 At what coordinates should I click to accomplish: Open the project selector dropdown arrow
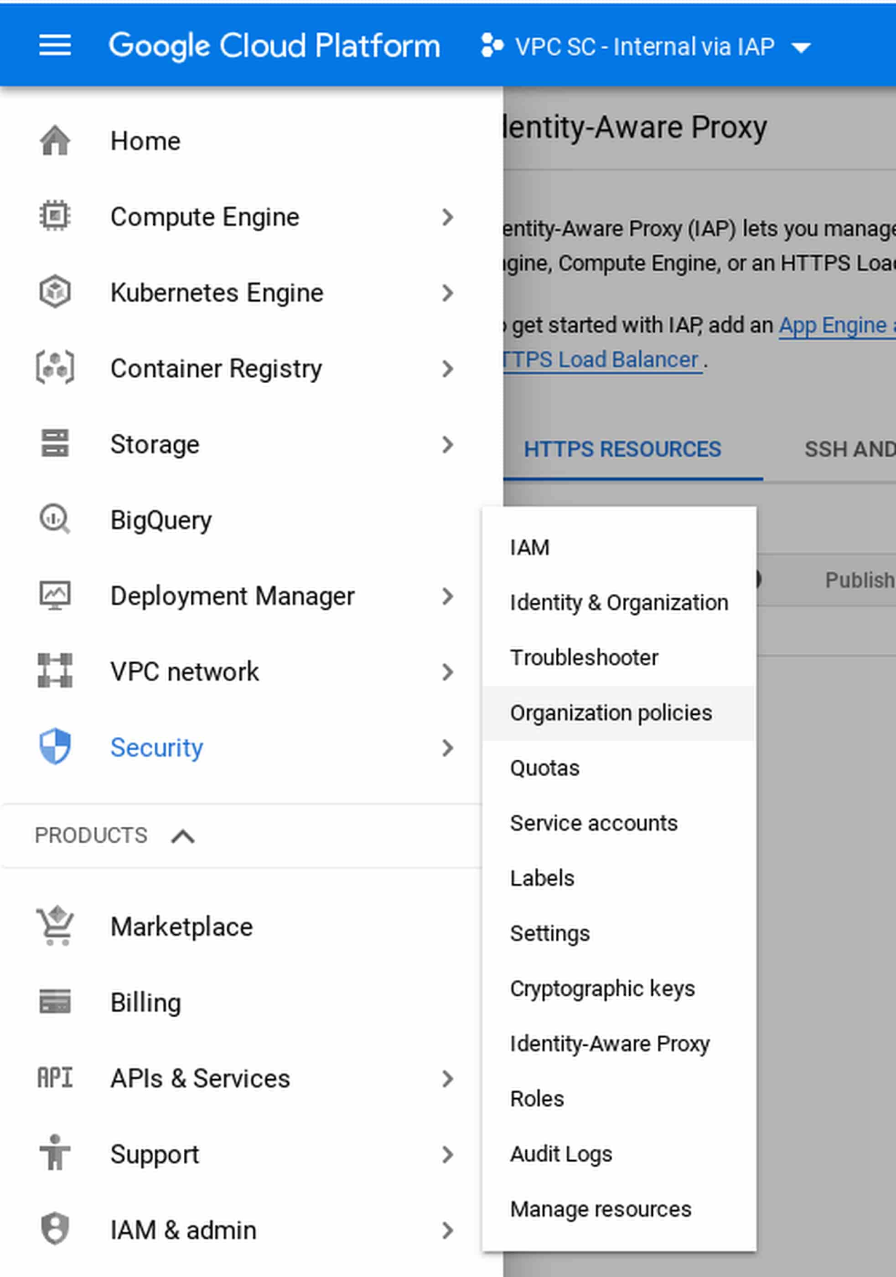tap(801, 47)
